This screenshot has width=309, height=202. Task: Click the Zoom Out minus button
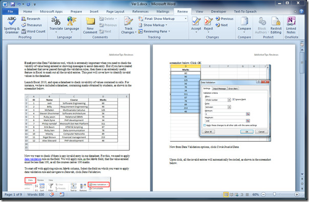click(x=263, y=194)
